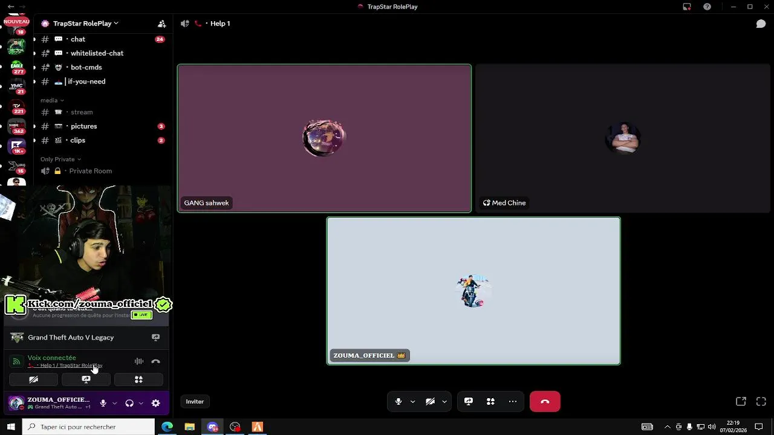Viewport: 774px width, 435px height.
Task: Toggle microphone mute in user panel
Action: click(103, 403)
